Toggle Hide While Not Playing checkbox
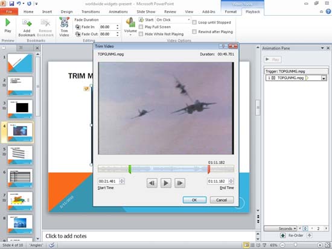332x249 pixels. tap(141, 34)
